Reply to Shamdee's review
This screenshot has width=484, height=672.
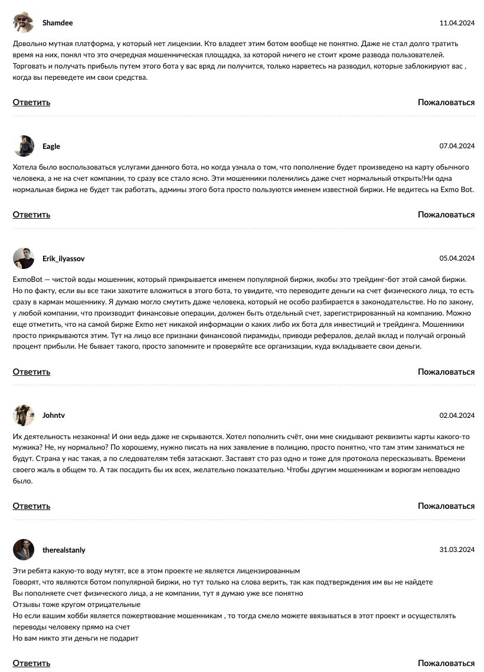pyautogui.click(x=31, y=102)
